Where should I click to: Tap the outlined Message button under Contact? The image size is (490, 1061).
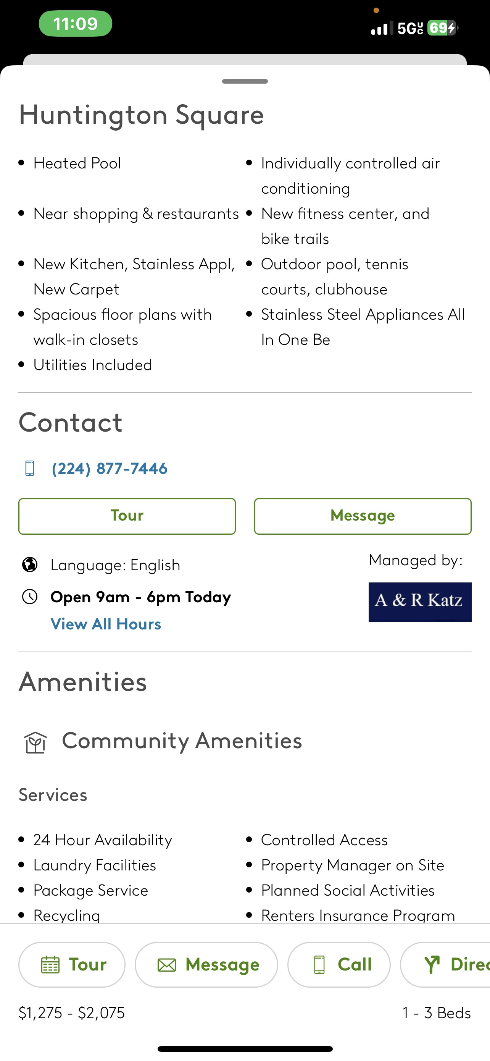(x=363, y=516)
